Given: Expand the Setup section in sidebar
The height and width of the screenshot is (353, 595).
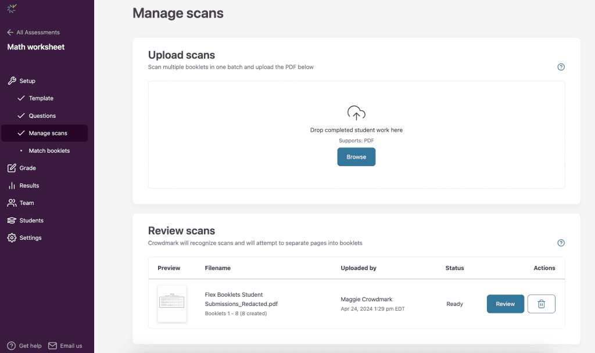Looking at the screenshot, I should pos(27,81).
